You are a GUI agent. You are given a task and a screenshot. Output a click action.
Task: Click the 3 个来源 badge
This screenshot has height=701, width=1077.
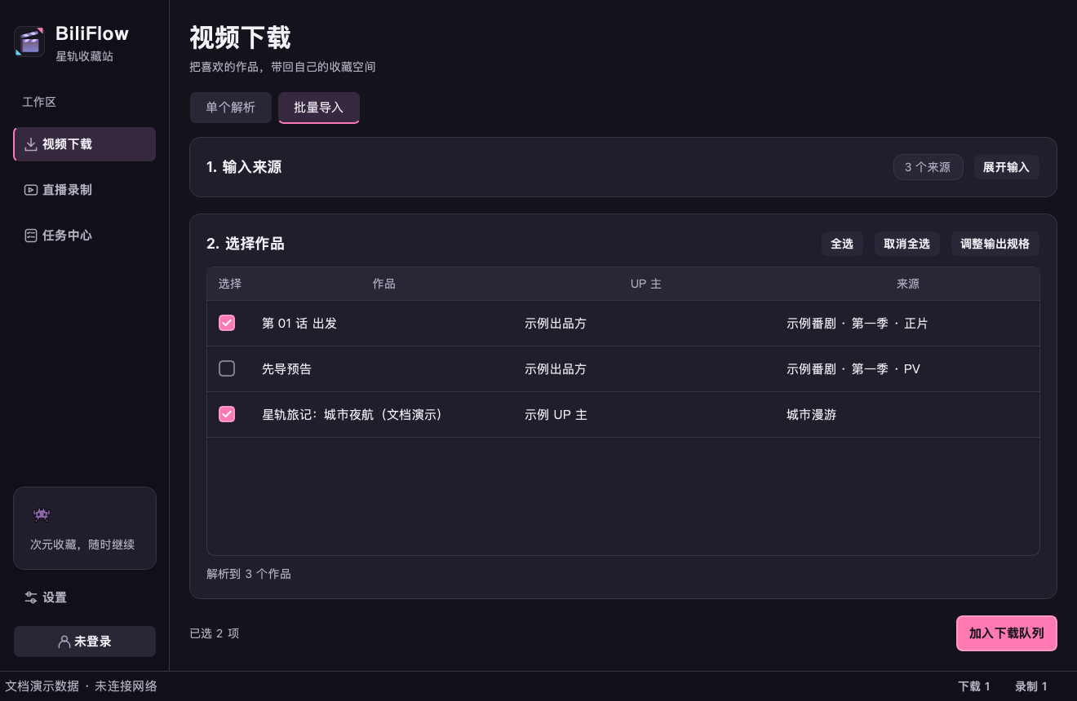928,167
